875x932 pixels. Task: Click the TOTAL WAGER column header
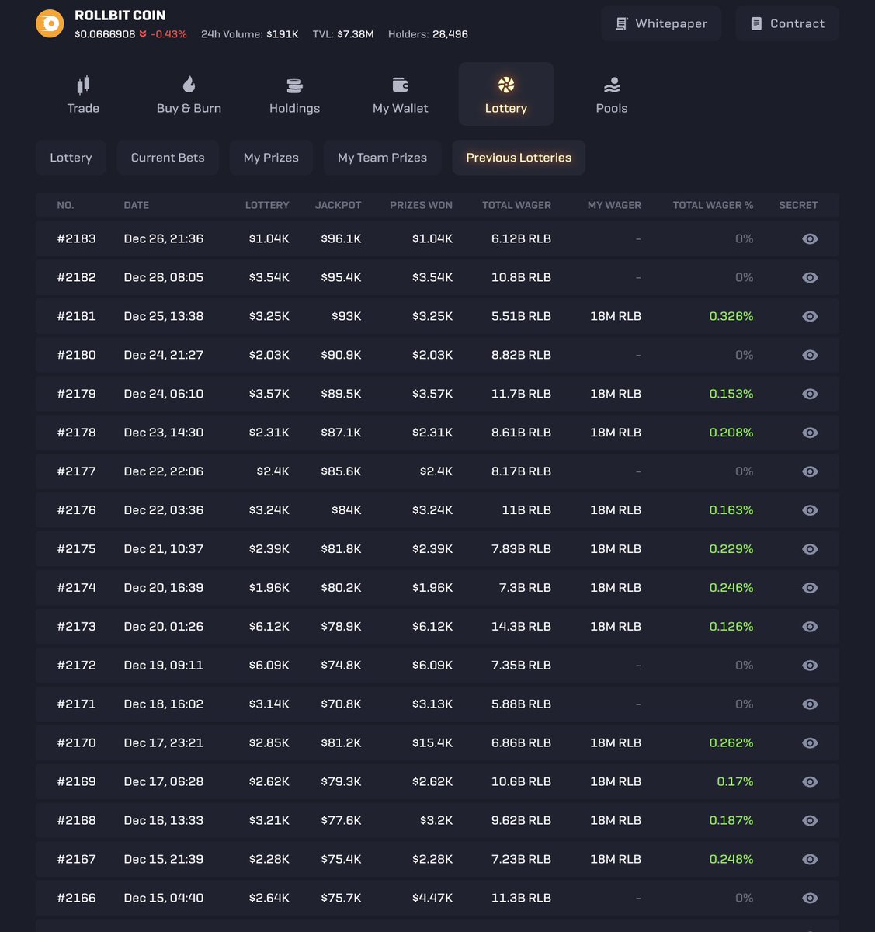516,206
